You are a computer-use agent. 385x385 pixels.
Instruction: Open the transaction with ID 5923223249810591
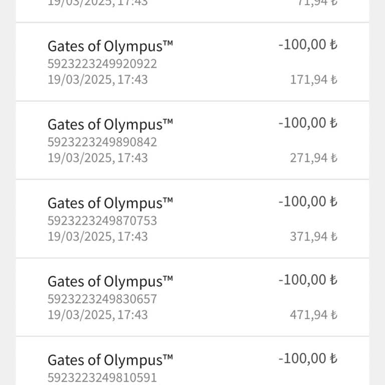pyautogui.click(x=102, y=377)
